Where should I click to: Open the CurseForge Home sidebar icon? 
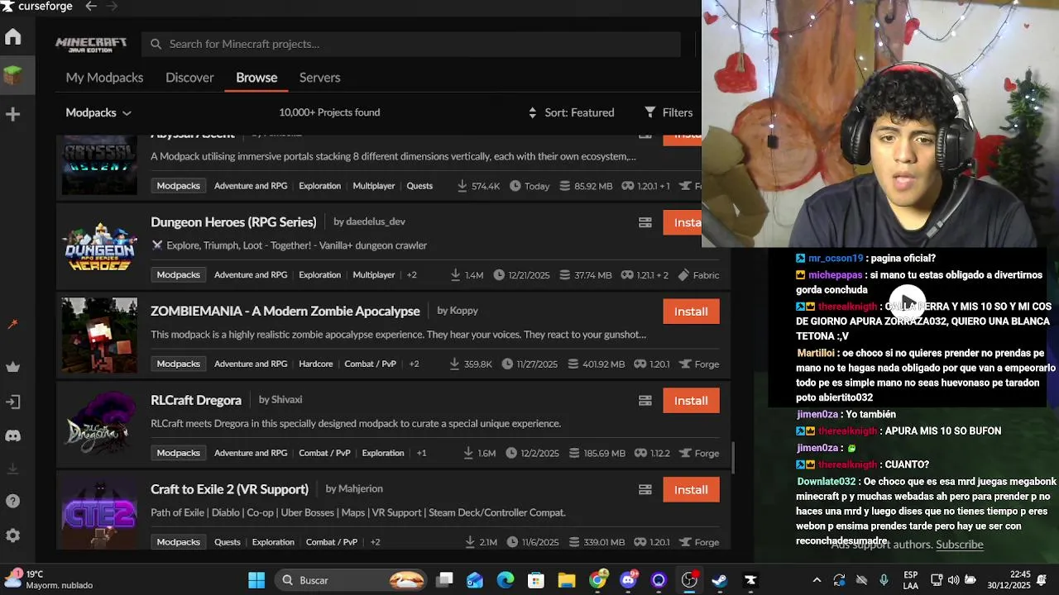[12, 37]
